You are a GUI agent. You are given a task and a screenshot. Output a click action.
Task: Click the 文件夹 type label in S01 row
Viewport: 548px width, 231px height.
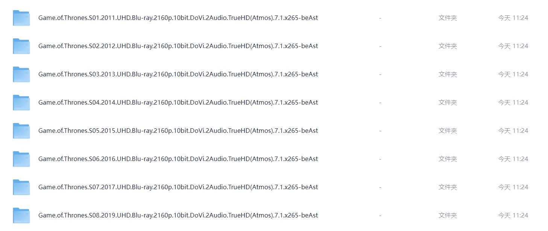point(448,18)
